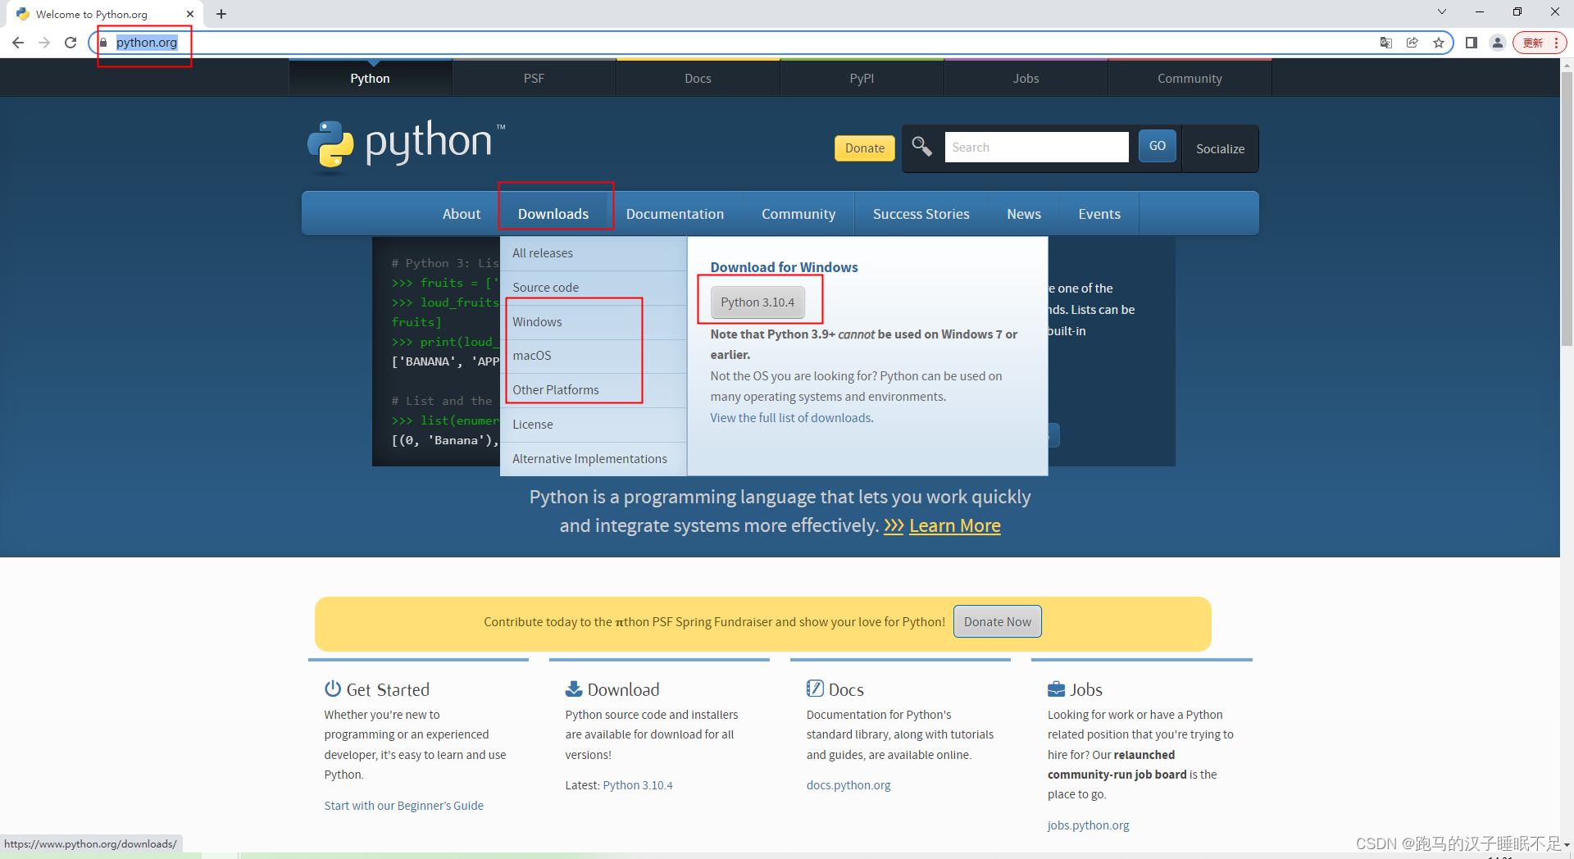Choose License from Downloads menu
The height and width of the screenshot is (859, 1574).
pyautogui.click(x=594, y=425)
